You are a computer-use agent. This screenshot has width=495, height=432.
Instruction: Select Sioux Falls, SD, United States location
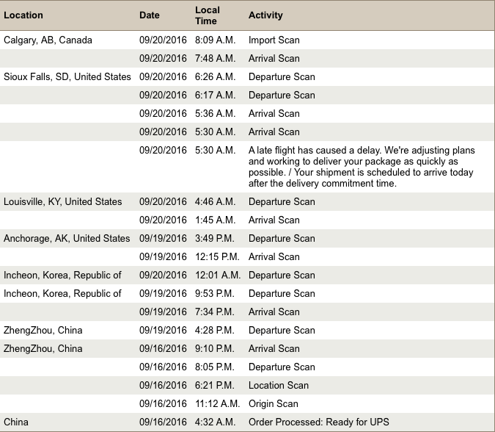pyautogui.click(x=67, y=77)
